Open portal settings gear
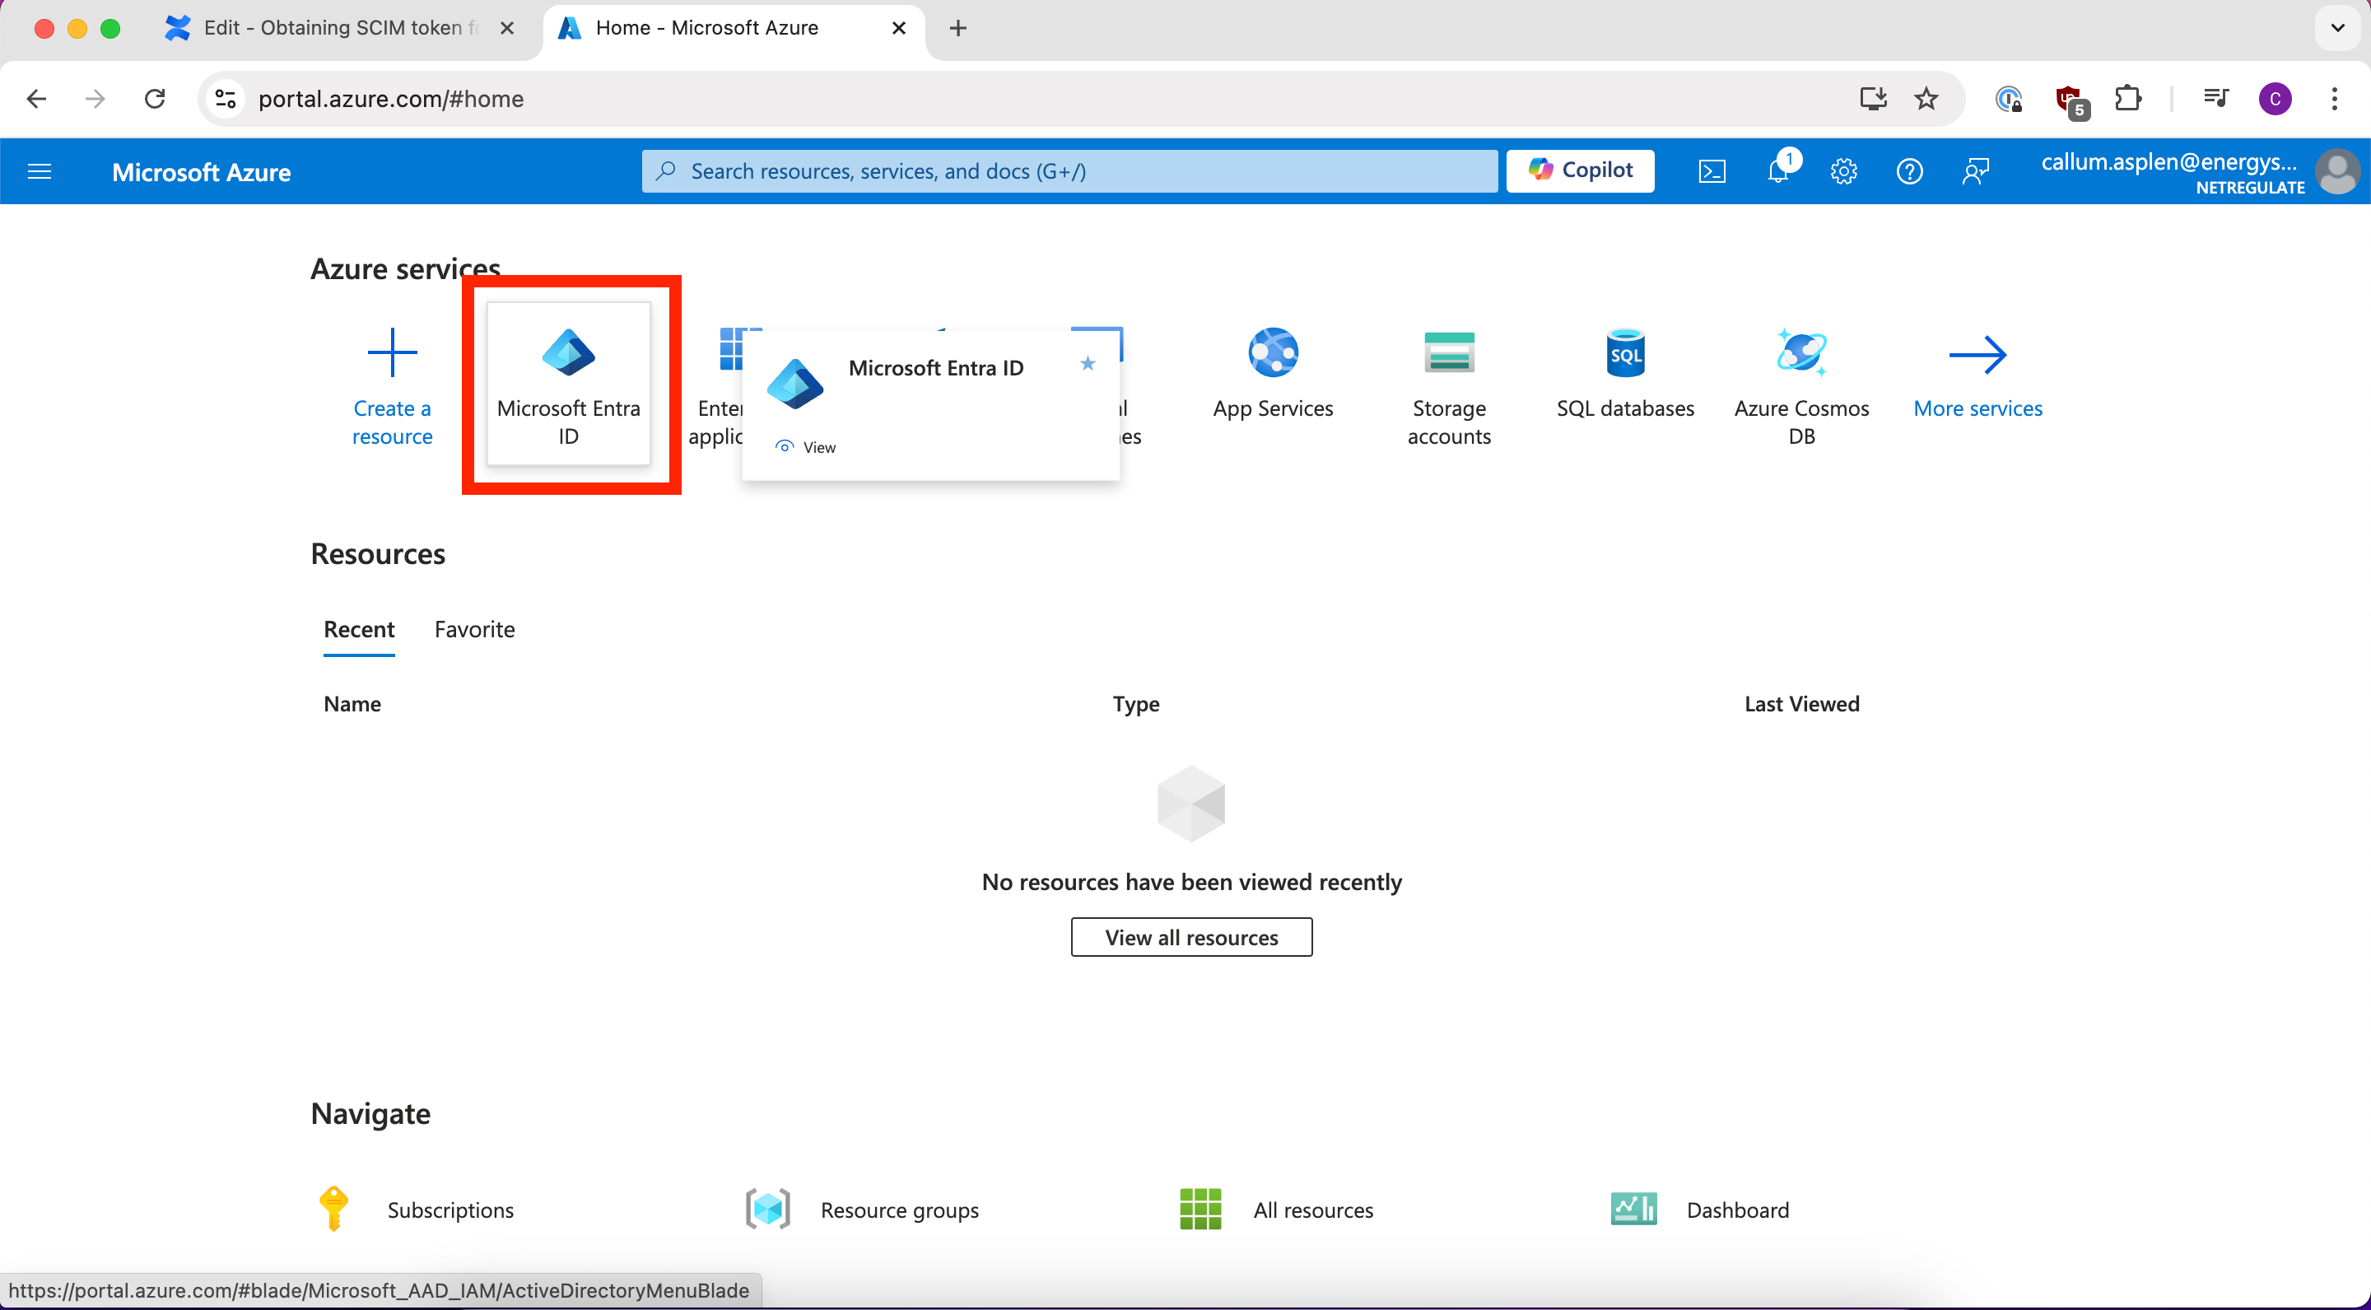Image resolution: width=2371 pixels, height=1310 pixels. tap(1843, 171)
